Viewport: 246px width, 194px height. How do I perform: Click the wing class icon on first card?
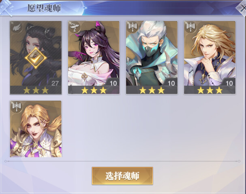pos(16,27)
